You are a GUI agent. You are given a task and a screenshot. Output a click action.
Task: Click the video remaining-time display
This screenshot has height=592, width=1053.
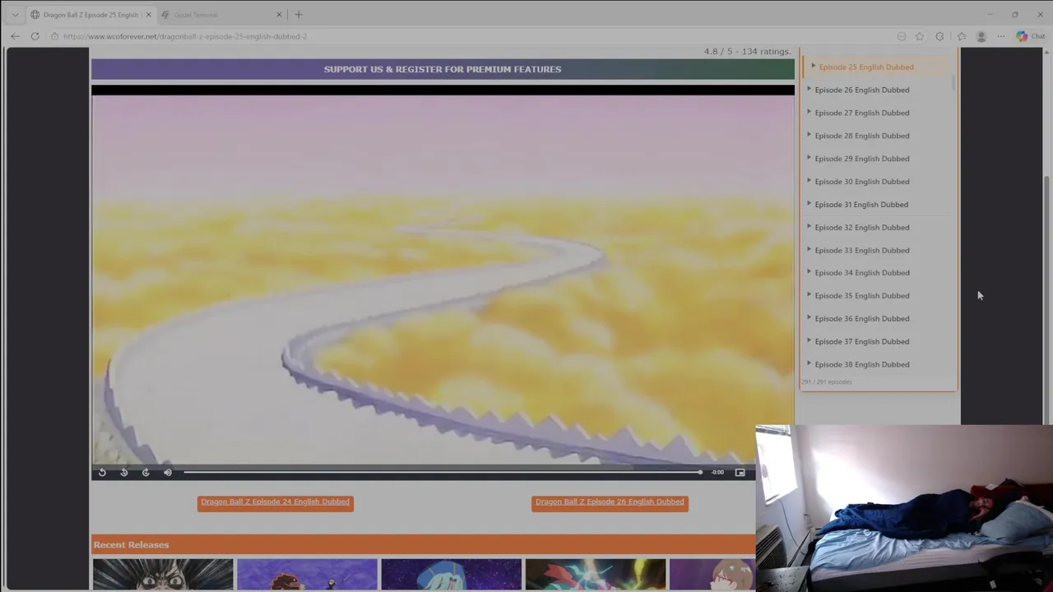(718, 472)
